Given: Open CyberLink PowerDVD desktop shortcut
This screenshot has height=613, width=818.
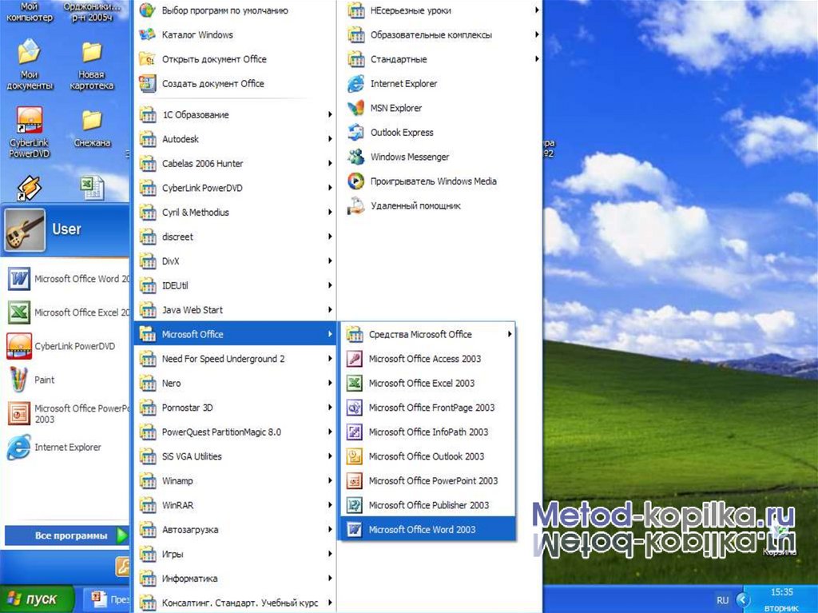Looking at the screenshot, I should (30, 121).
